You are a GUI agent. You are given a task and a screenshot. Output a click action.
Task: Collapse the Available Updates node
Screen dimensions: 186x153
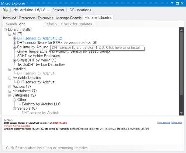10,78
